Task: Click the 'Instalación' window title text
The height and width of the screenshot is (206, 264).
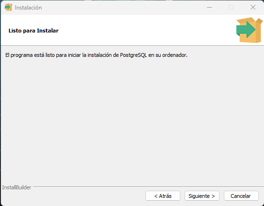Action: (x=28, y=8)
